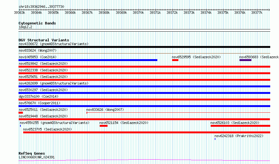Click the nsv6525011 (Sedlazeck2020) label
The width and height of the screenshot is (279, 164).
pyautogui.click(x=43, y=110)
